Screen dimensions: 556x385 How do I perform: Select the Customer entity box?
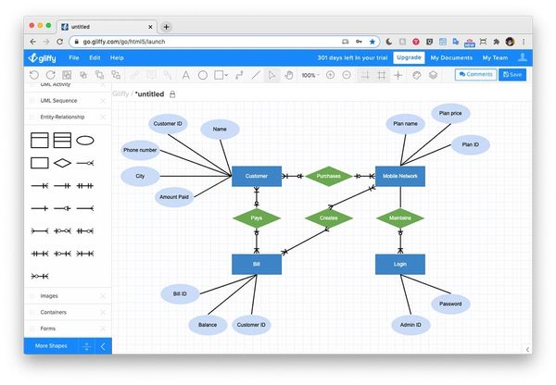tap(257, 176)
